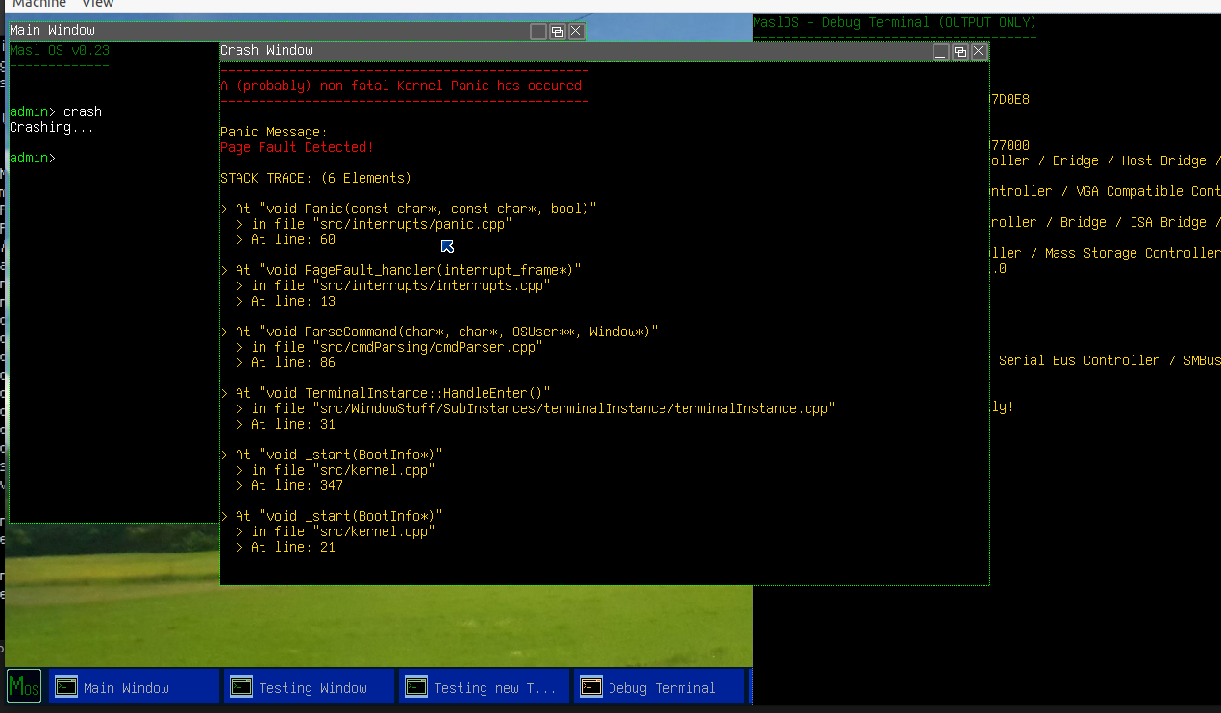Close the Crash Window
The height and width of the screenshot is (713, 1221).
click(x=979, y=51)
